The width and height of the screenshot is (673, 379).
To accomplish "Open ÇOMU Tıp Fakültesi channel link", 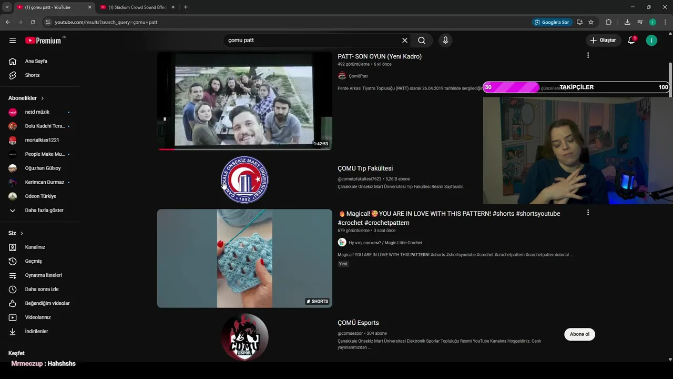I will [365, 168].
